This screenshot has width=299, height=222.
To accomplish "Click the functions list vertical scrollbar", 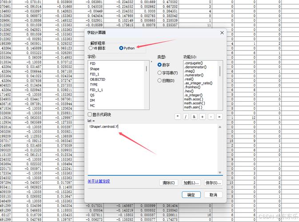I will click(x=221, y=84).
